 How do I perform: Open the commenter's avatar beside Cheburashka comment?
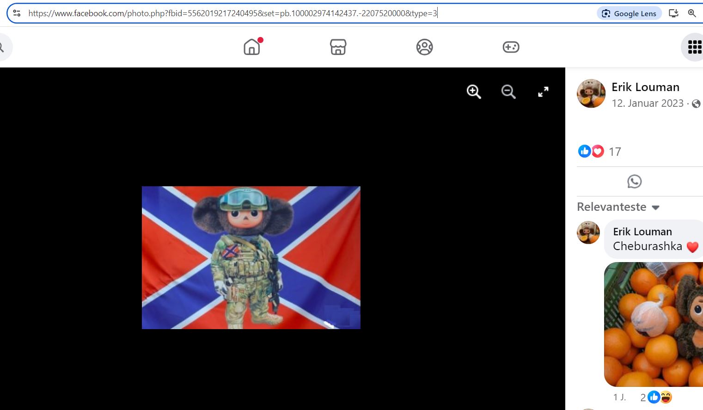coord(588,232)
